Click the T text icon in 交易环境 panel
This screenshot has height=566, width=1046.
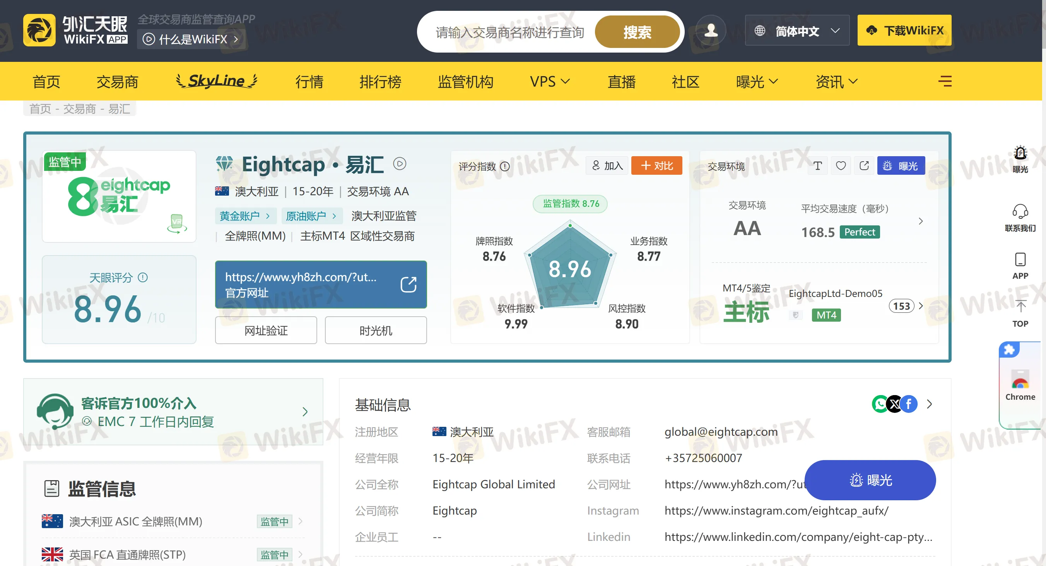click(817, 165)
